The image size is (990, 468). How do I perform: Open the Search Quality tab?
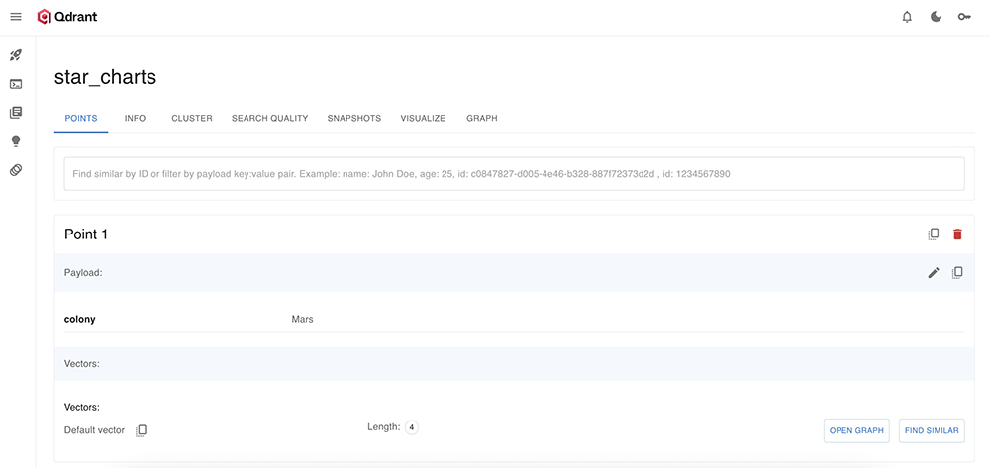(x=269, y=118)
